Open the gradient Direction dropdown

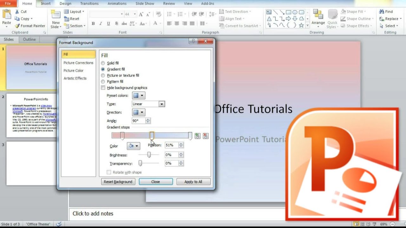139,112
